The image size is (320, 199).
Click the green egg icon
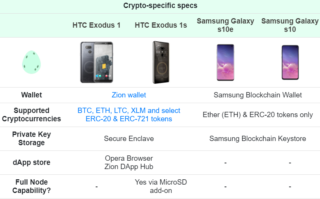32,62
